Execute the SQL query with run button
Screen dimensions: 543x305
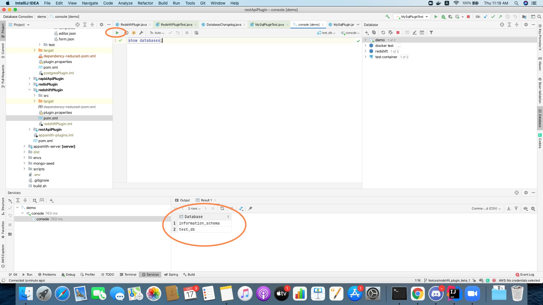pyautogui.click(x=117, y=33)
